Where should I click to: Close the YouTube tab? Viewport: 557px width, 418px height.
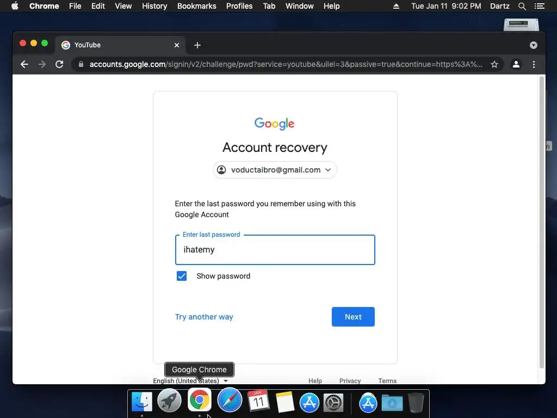tap(177, 45)
